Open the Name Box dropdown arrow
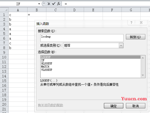 tap(39, 4)
